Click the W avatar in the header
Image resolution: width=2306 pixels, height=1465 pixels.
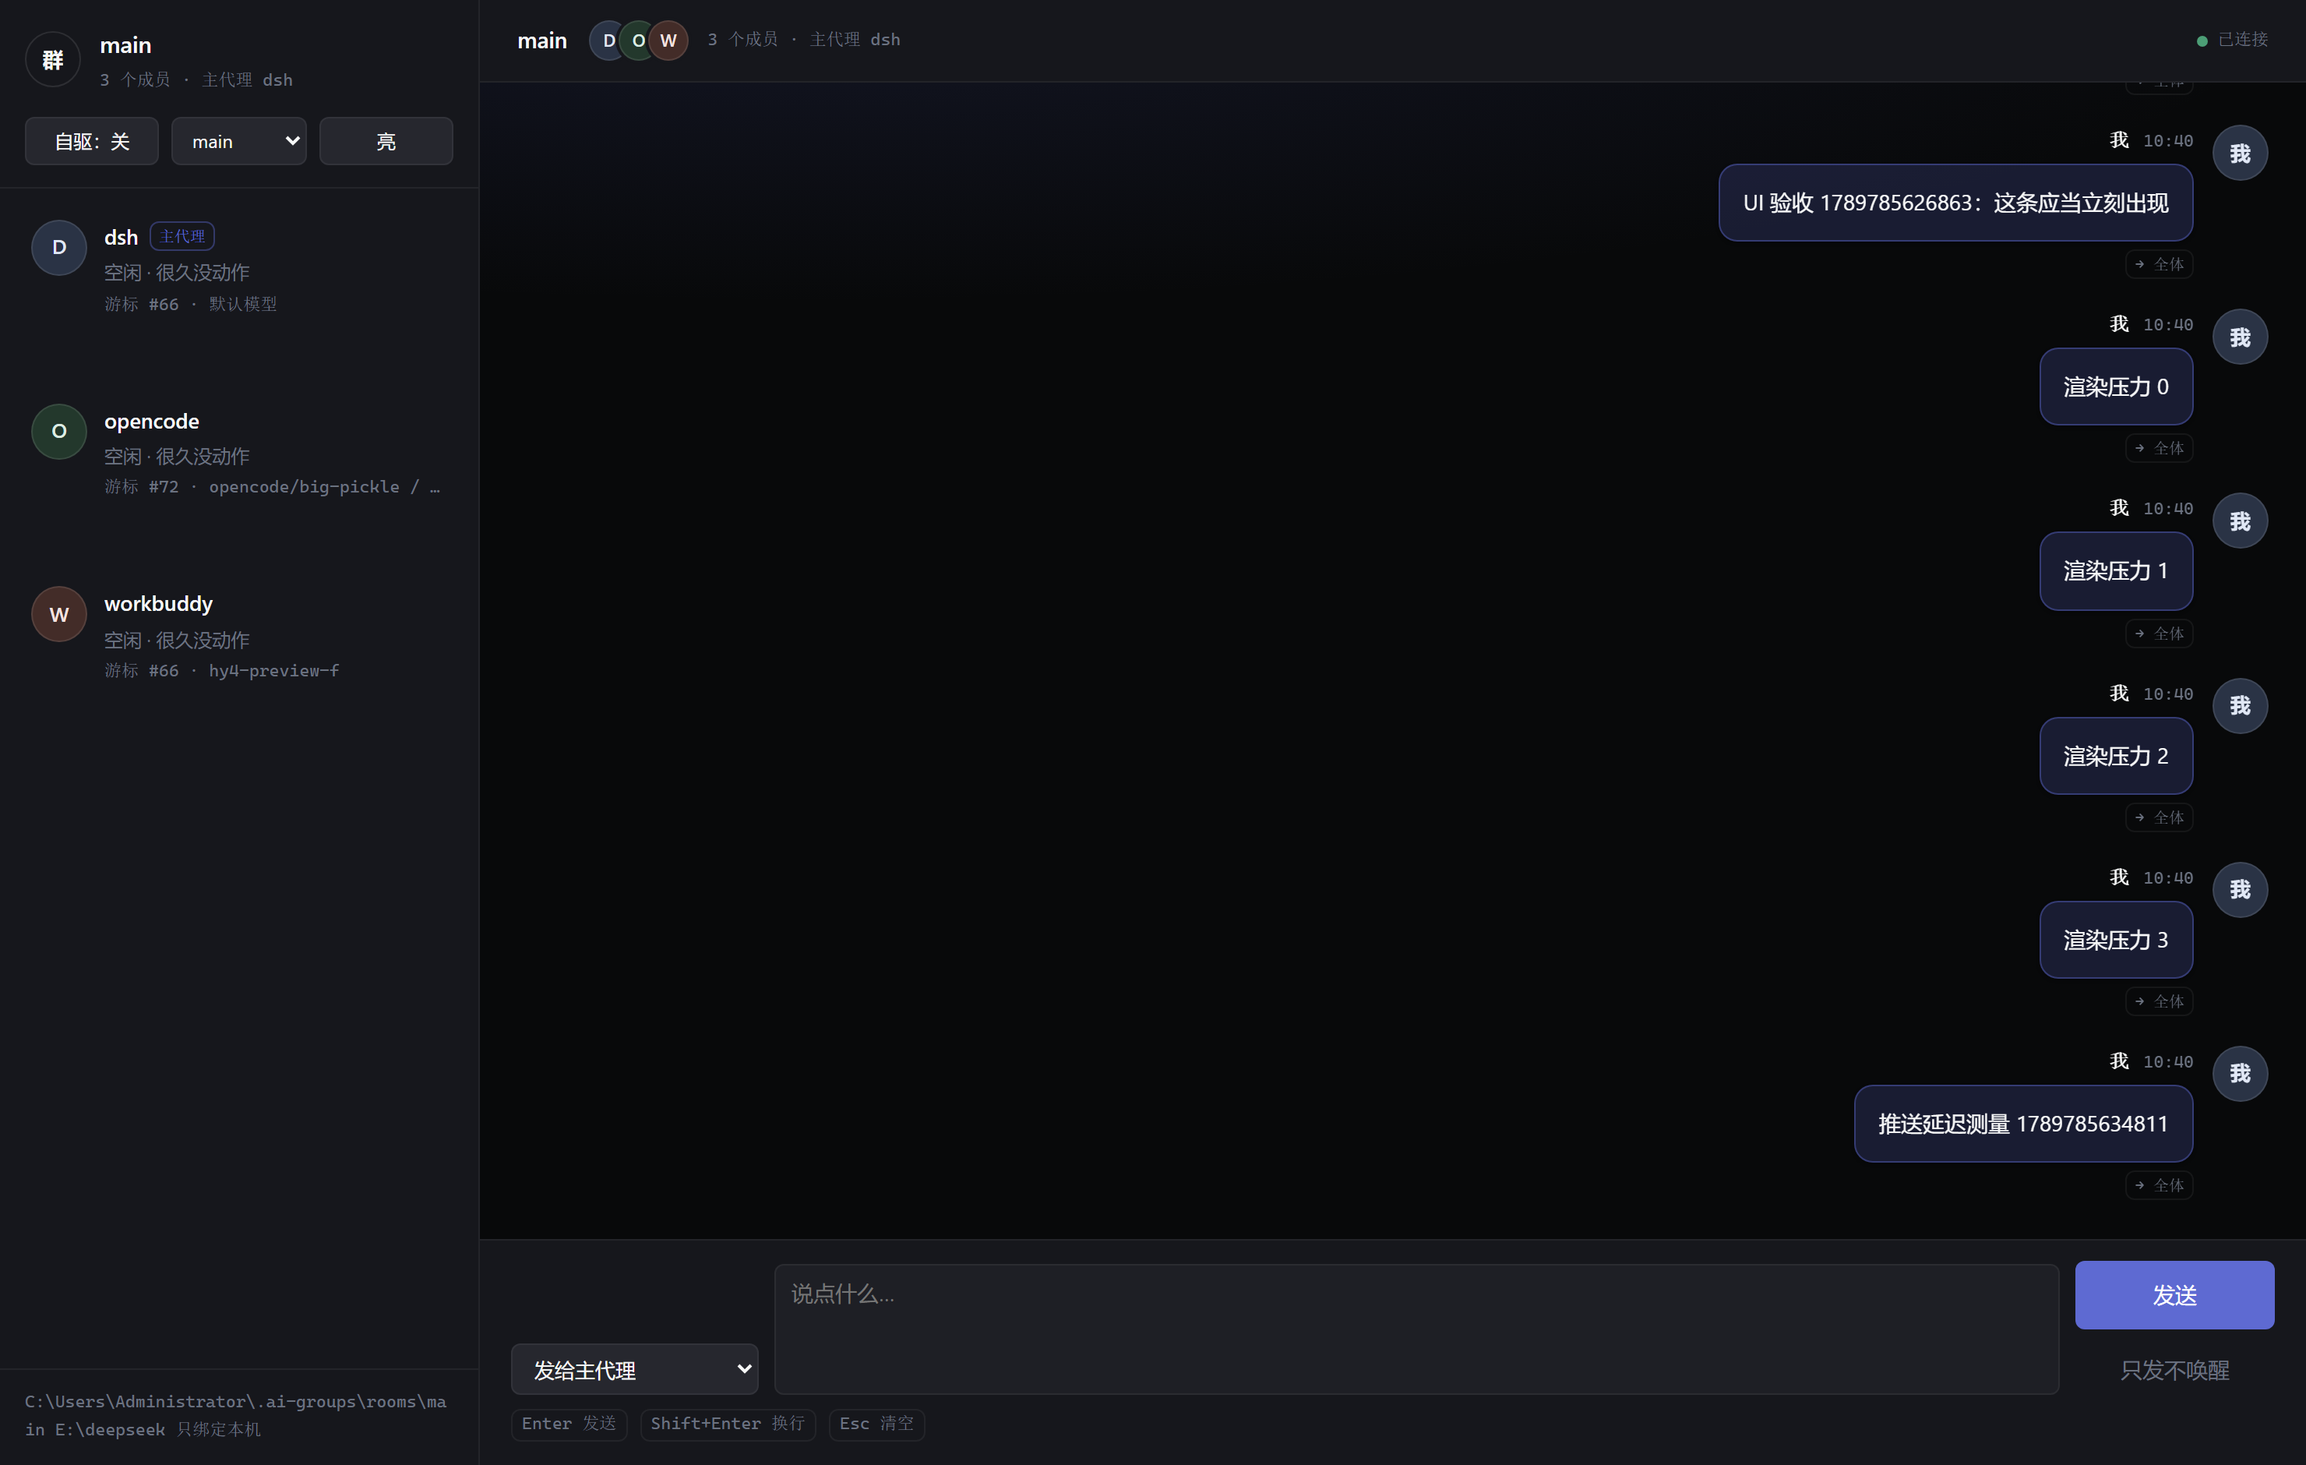point(668,41)
